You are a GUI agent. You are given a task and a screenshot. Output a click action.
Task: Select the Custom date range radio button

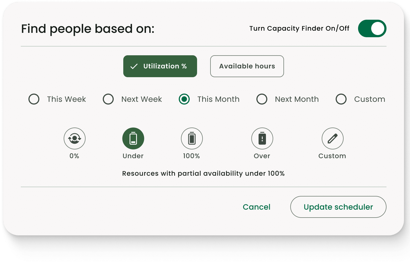[341, 99]
